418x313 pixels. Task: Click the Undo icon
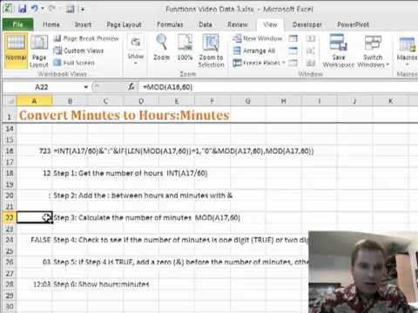(x=35, y=9)
